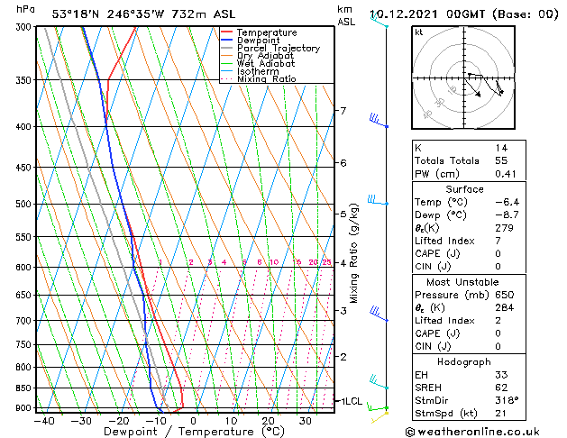
Task: Click the 800 pressure level label
Action: pos(25,367)
